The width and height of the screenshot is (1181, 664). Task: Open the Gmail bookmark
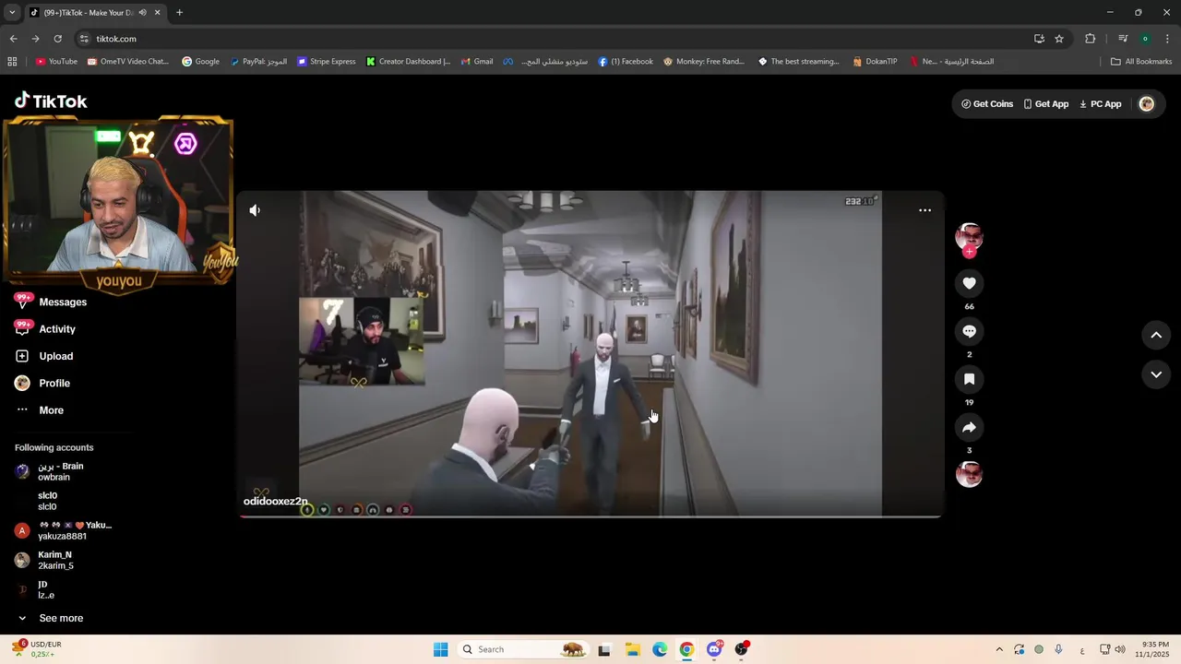click(477, 62)
